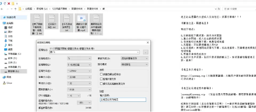This screenshot has width=256, height=112.
Task: Open the 压缩等级 compression level dropdown
Action: click(x=79, y=65)
